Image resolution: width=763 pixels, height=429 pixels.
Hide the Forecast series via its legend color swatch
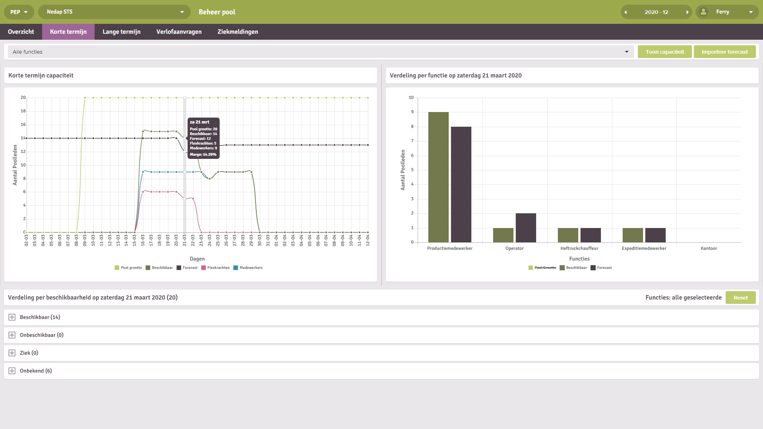(178, 267)
